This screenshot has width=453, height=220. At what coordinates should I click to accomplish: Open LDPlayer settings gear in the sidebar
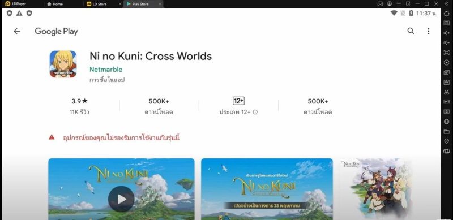click(446, 13)
